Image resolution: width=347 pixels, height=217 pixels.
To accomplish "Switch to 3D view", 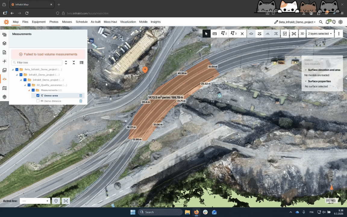I will [302, 34].
